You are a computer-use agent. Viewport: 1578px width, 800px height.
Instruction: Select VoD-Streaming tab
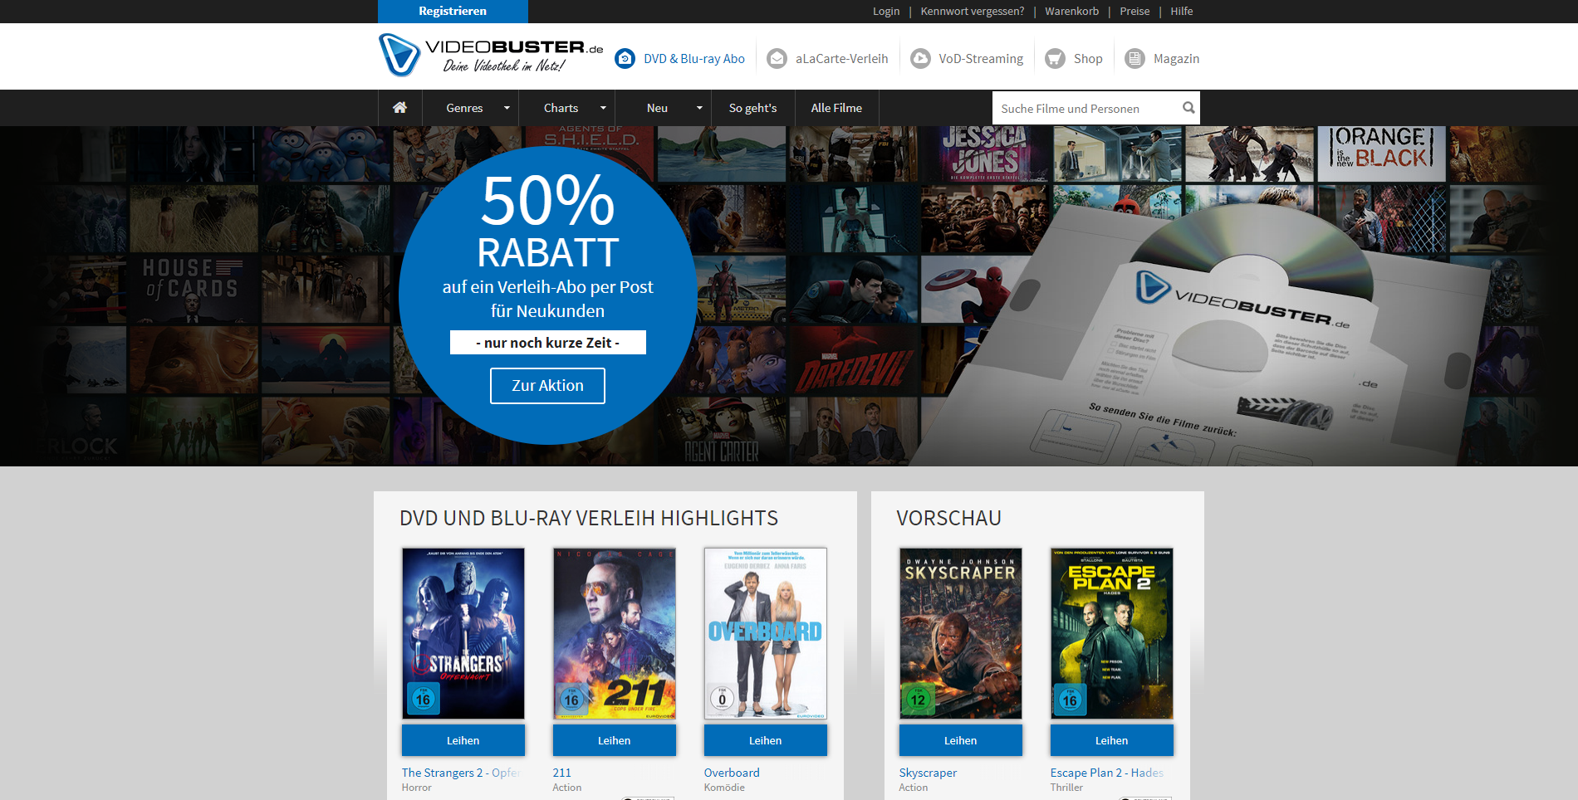tap(968, 59)
